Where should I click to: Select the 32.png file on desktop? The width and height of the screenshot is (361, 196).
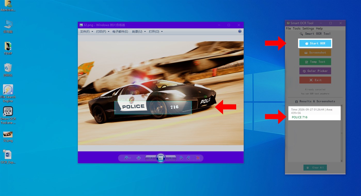pos(8,137)
